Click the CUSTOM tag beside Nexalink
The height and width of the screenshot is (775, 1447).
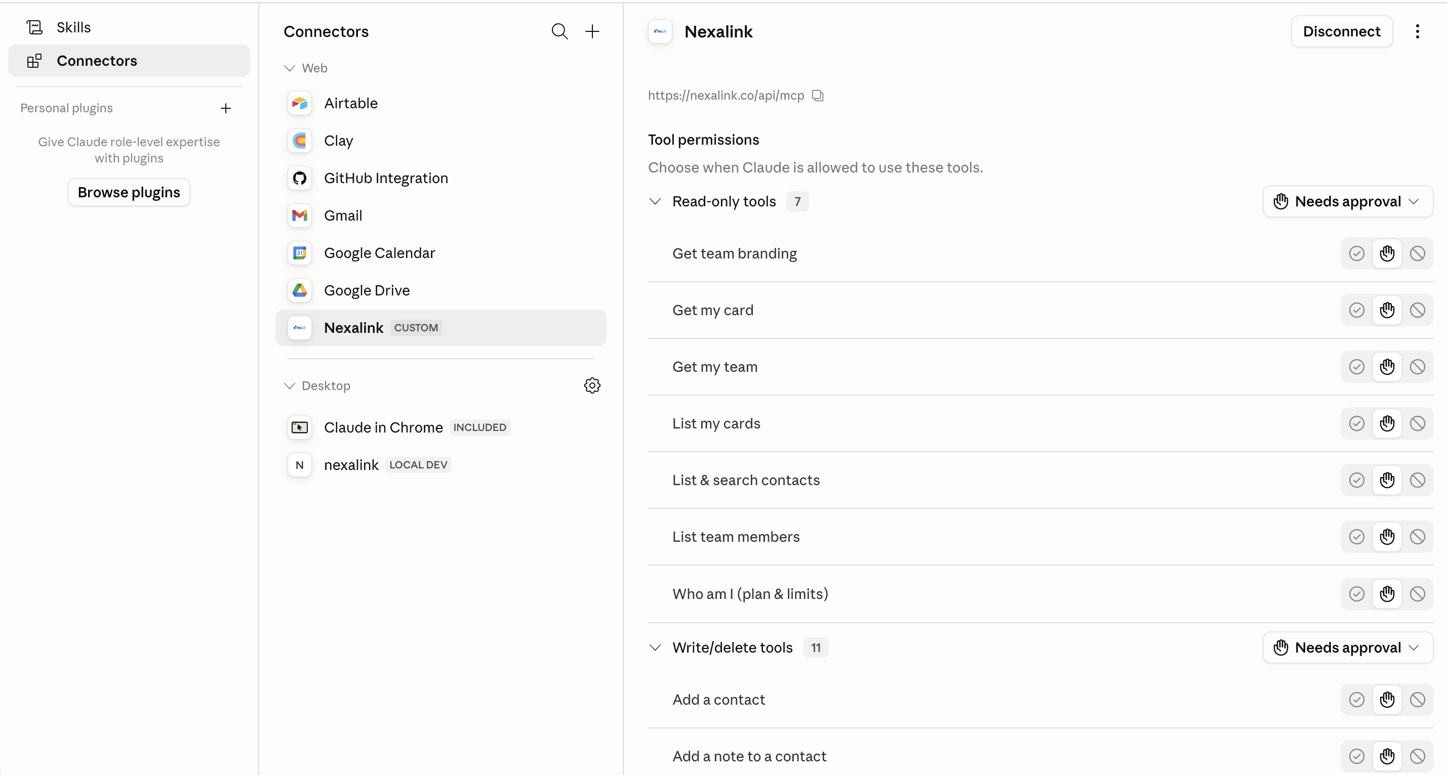pyautogui.click(x=416, y=328)
